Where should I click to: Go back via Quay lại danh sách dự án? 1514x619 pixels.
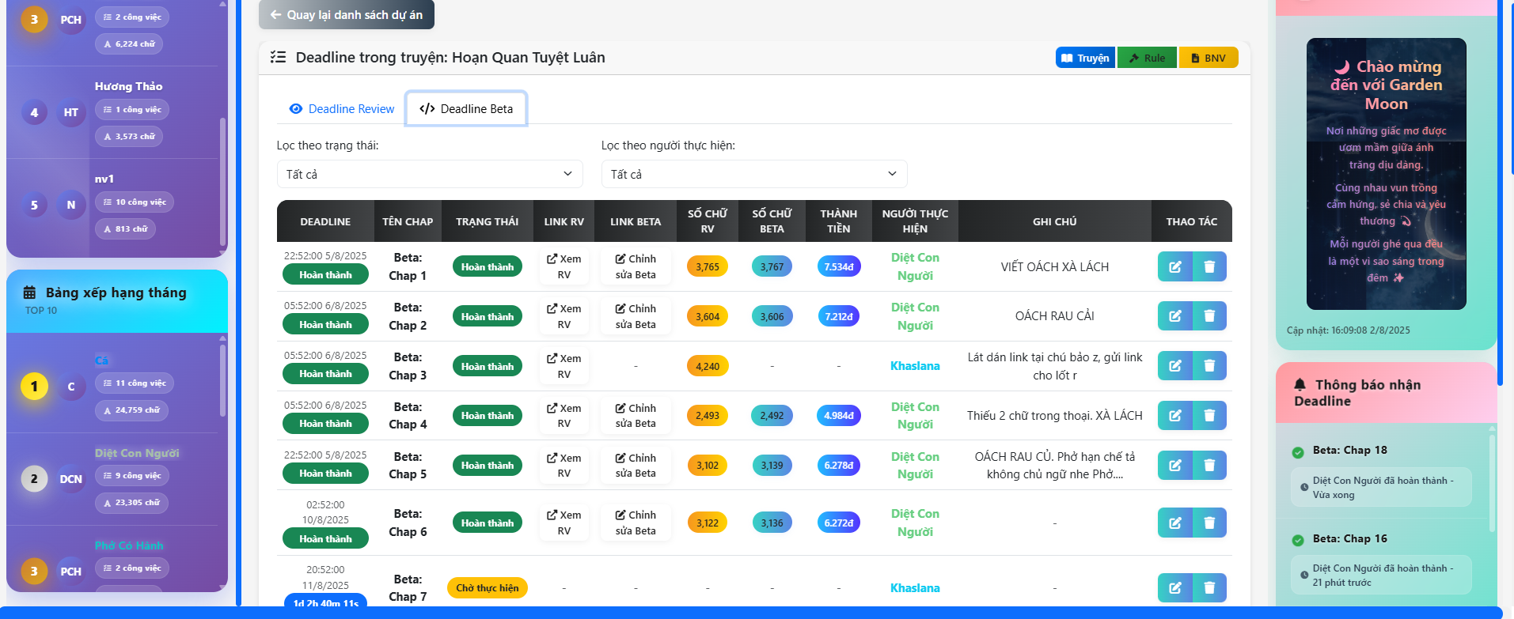[x=346, y=14]
